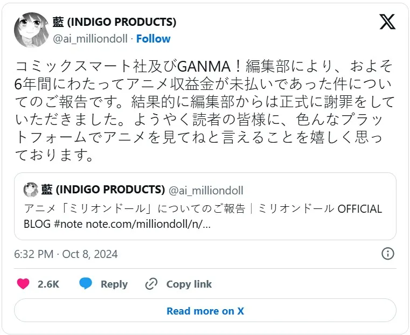Click the quoted tweet's INDIGO PRODUCTS name

pyautogui.click(x=103, y=190)
